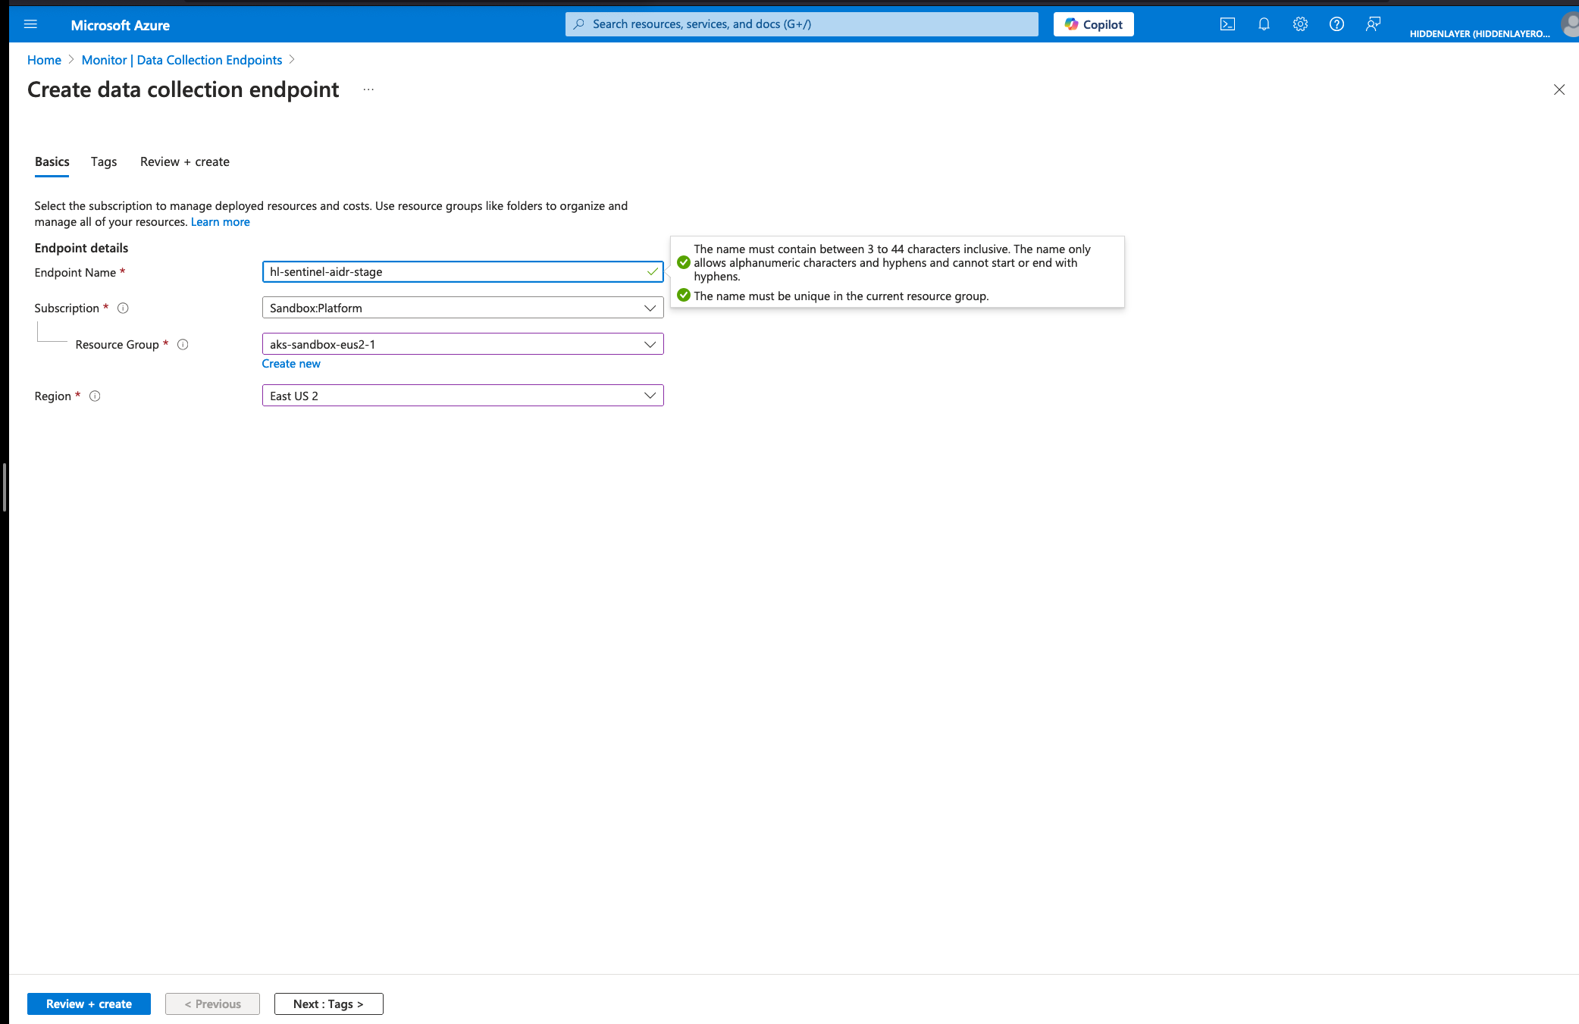
Task: Click the feedback icon in header
Action: coord(1373,24)
